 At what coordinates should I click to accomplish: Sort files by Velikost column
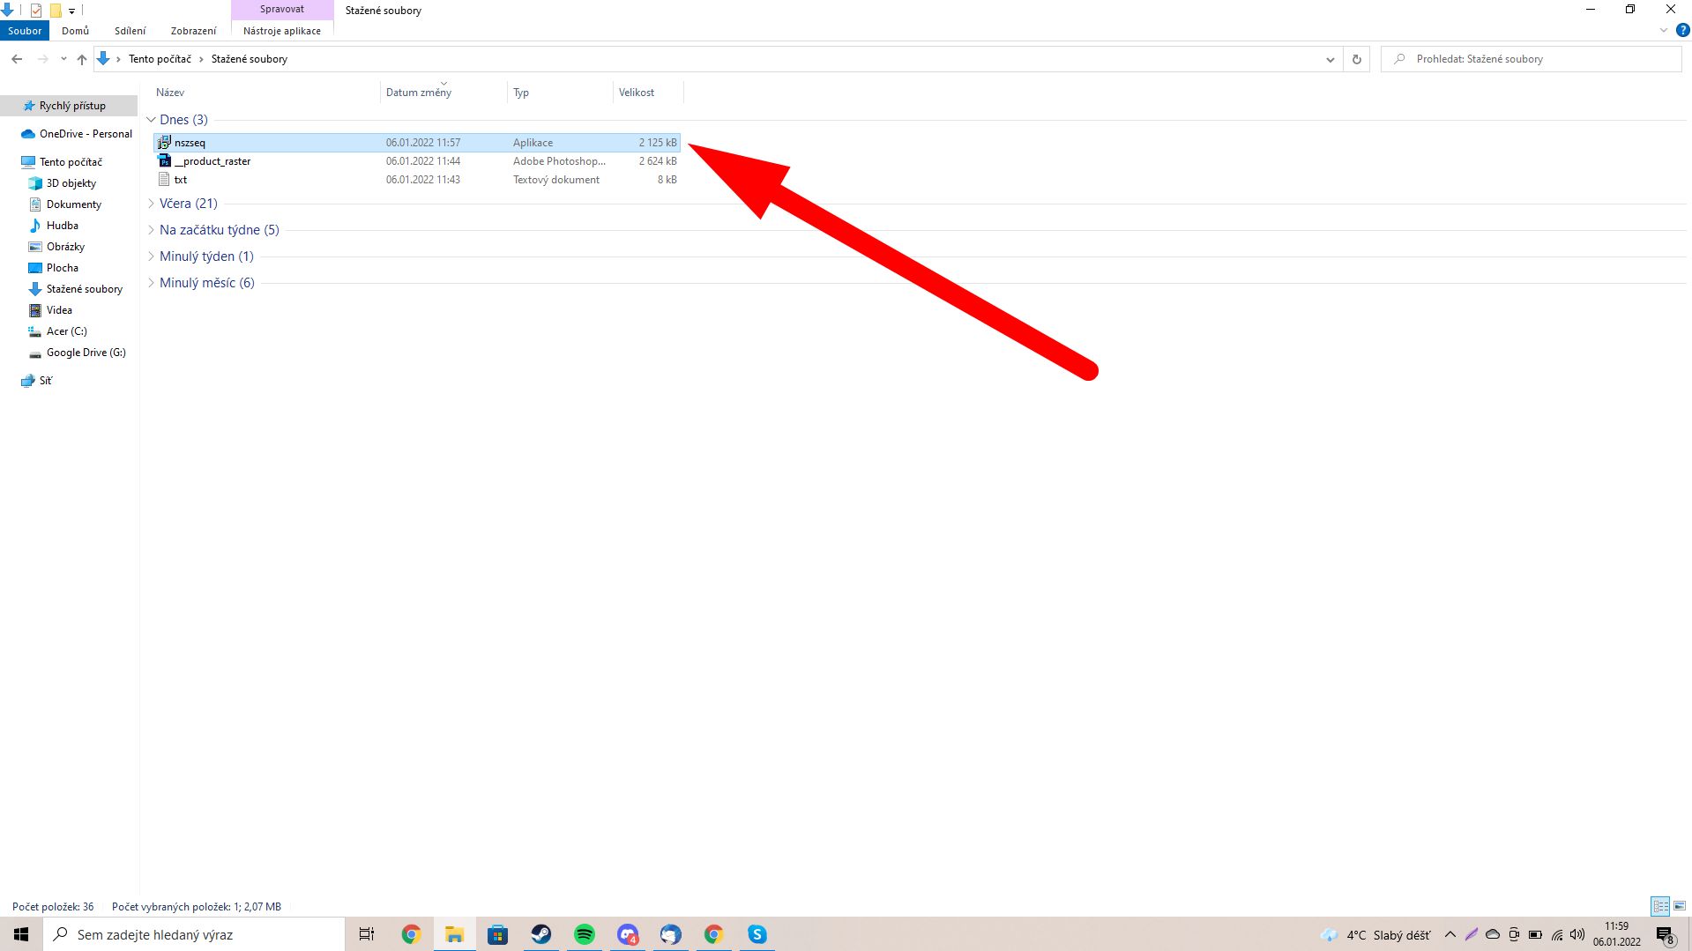click(637, 93)
